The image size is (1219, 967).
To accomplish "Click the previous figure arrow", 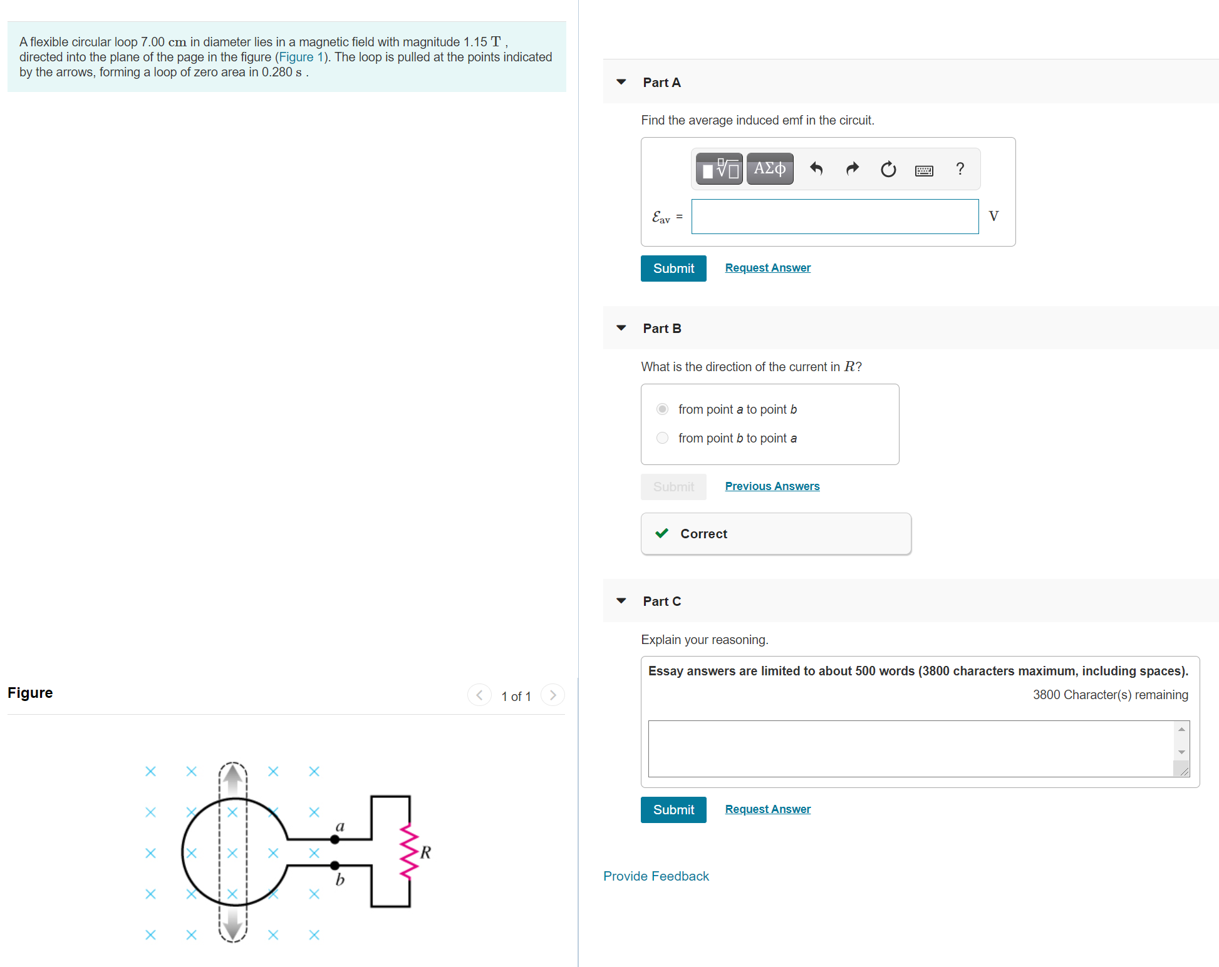I will click(x=479, y=695).
